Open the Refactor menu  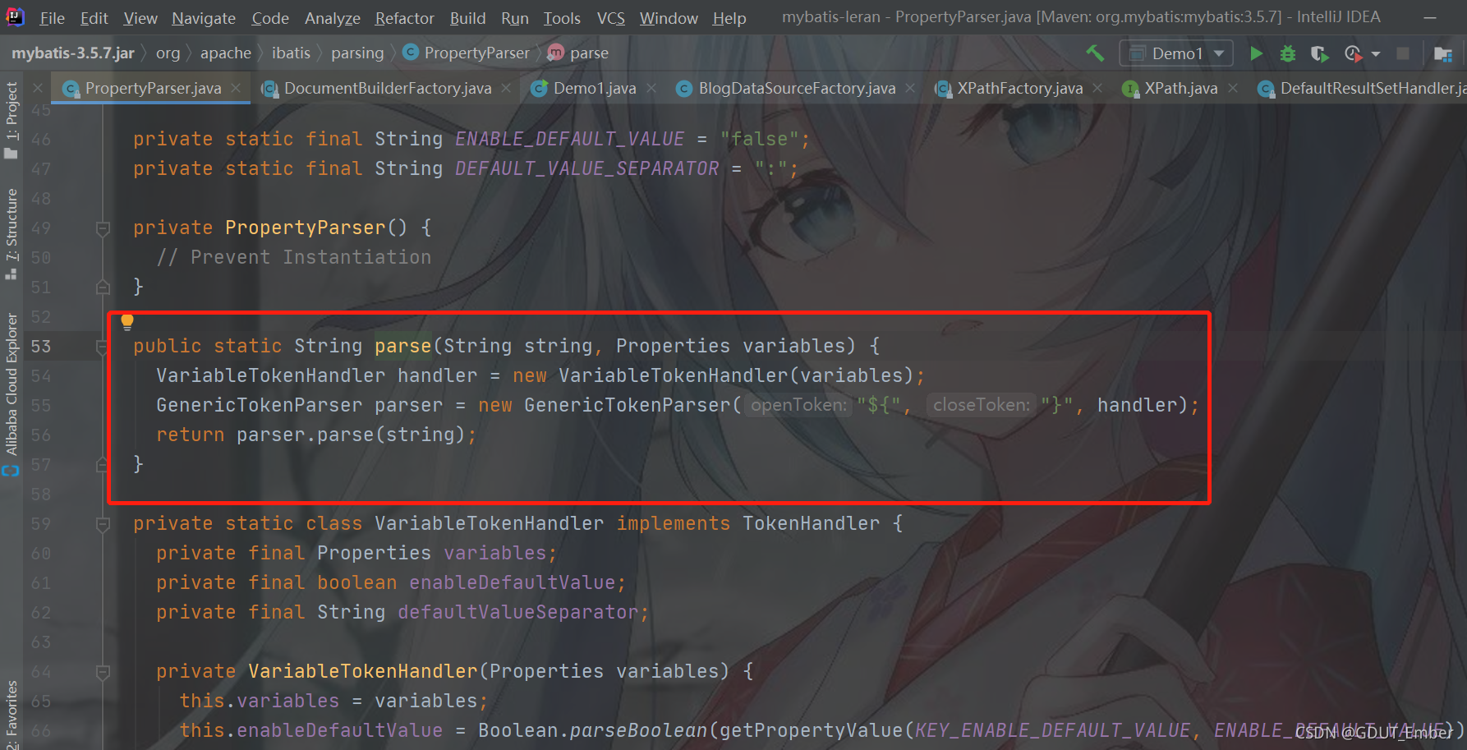(405, 18)
